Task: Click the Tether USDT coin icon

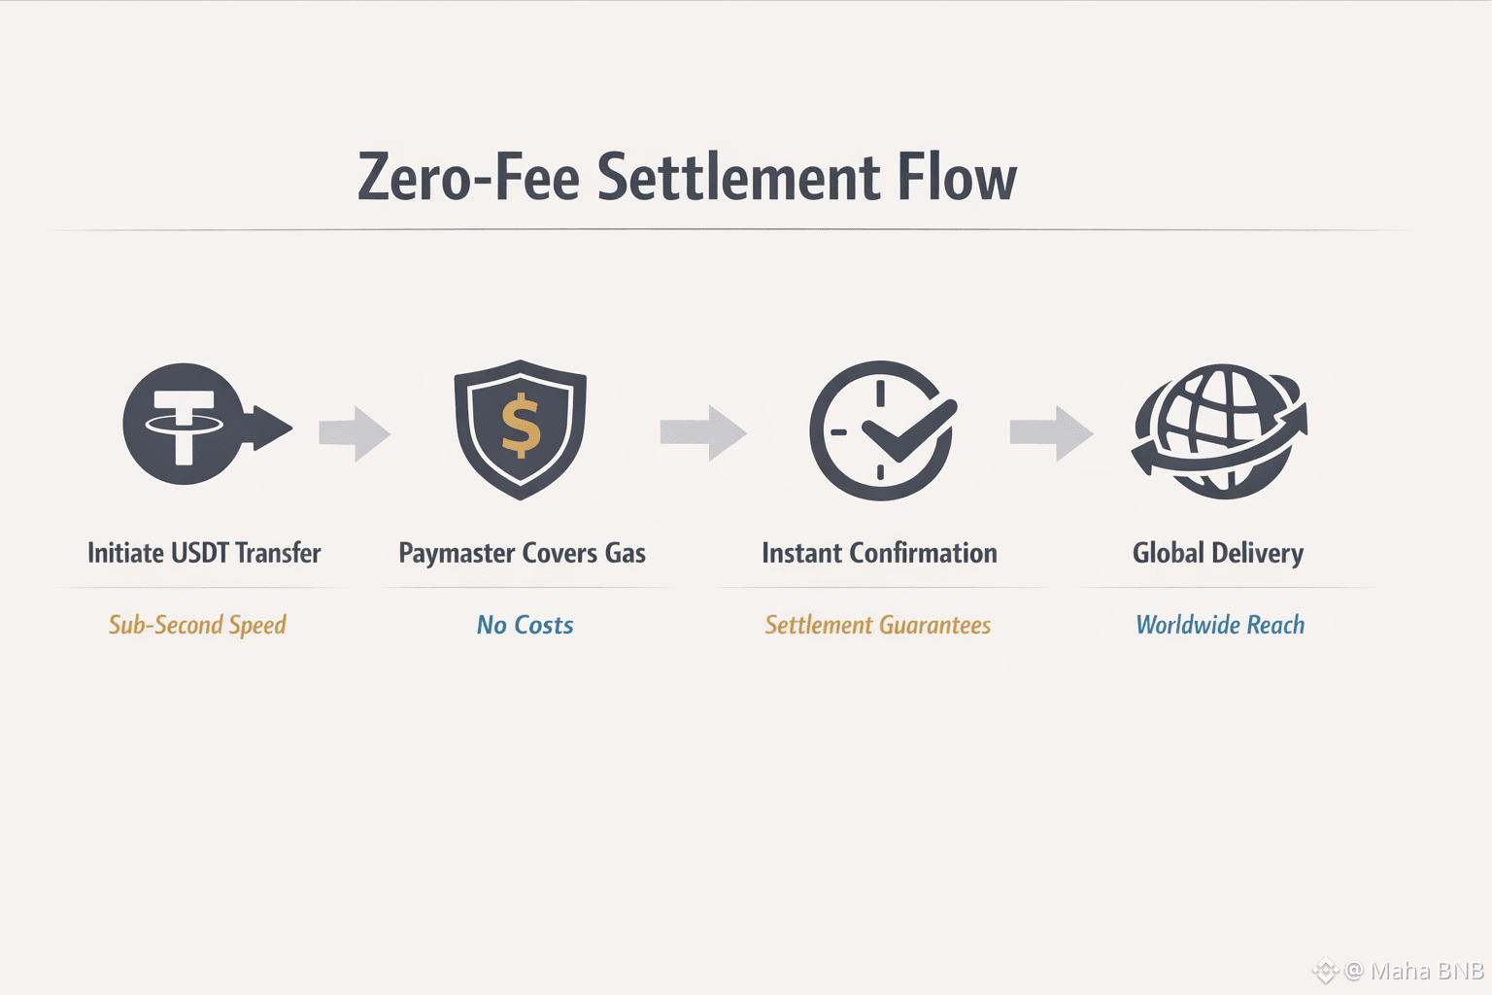Action: (185, 426)
